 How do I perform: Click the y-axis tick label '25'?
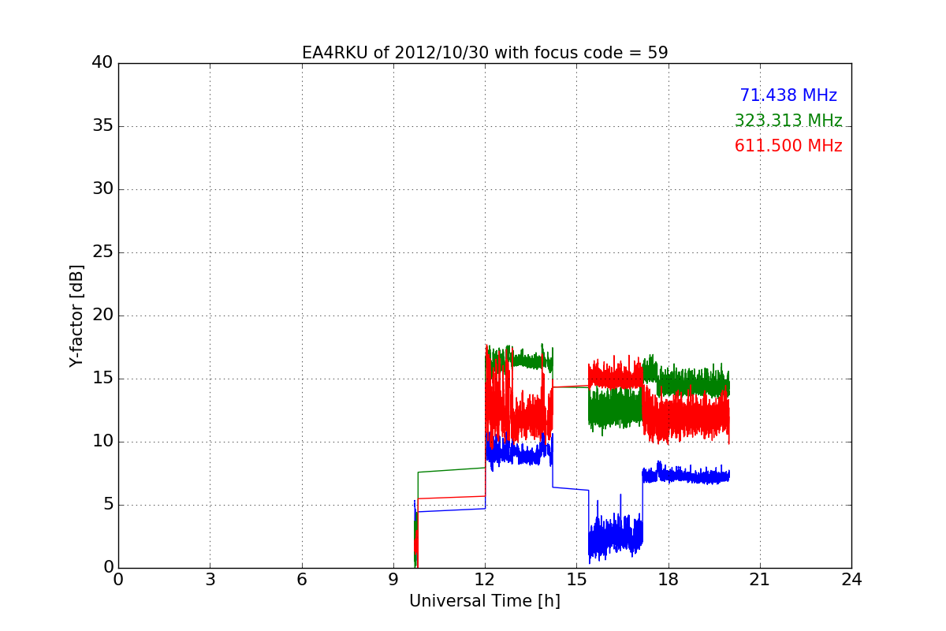[102, 252]
